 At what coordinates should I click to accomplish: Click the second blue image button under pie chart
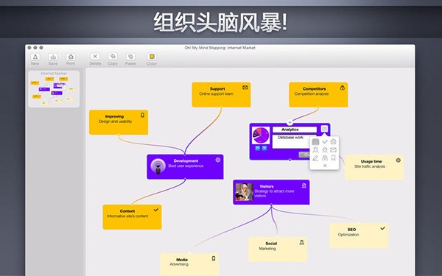[264, 148]
